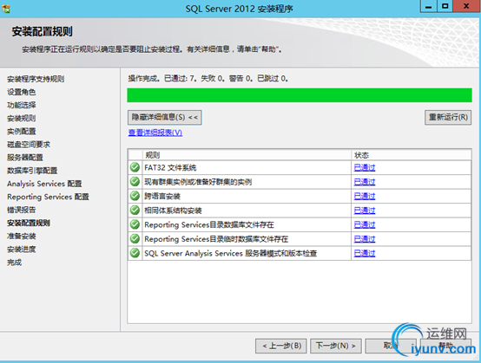Select Reporting Services 配置 step in sidebar
Image resolution: width=481 pixels, height=363 pixels.
(48, 197)
